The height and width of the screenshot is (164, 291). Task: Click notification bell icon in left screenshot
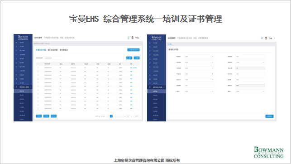point(128,38)
